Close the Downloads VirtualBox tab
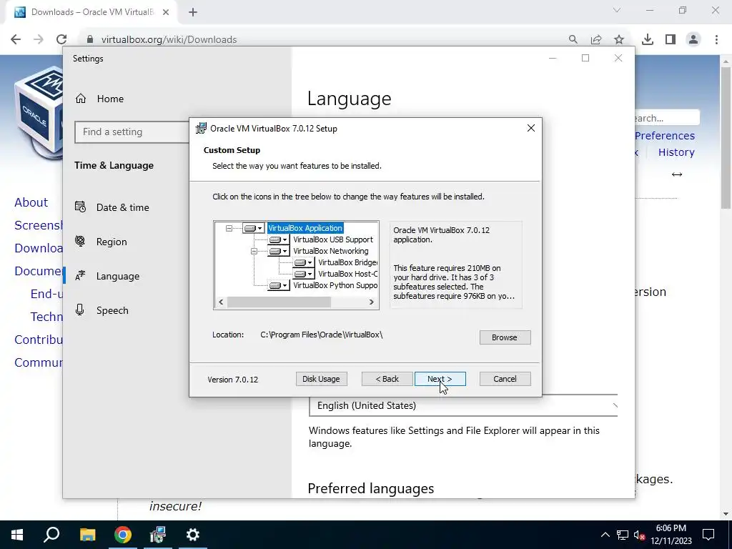This screenshot has height=549, width=732. click(166, 12)
